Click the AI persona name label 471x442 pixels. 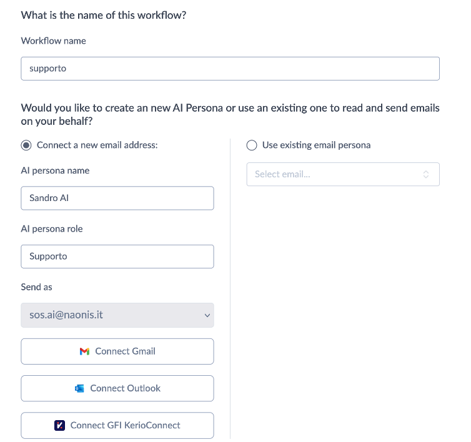(x=55, y=170)
